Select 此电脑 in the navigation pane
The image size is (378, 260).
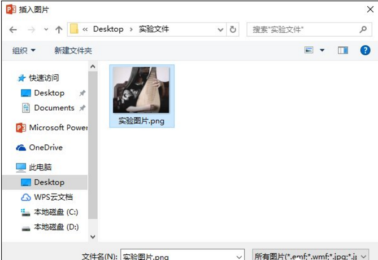(40, 167)
